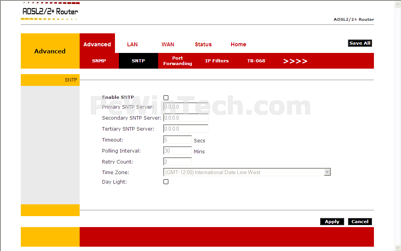Click the ADSL2/2+ Router logo
Image resolution: width=401 pixels, height=251 pixels.
tap(50, 11)
